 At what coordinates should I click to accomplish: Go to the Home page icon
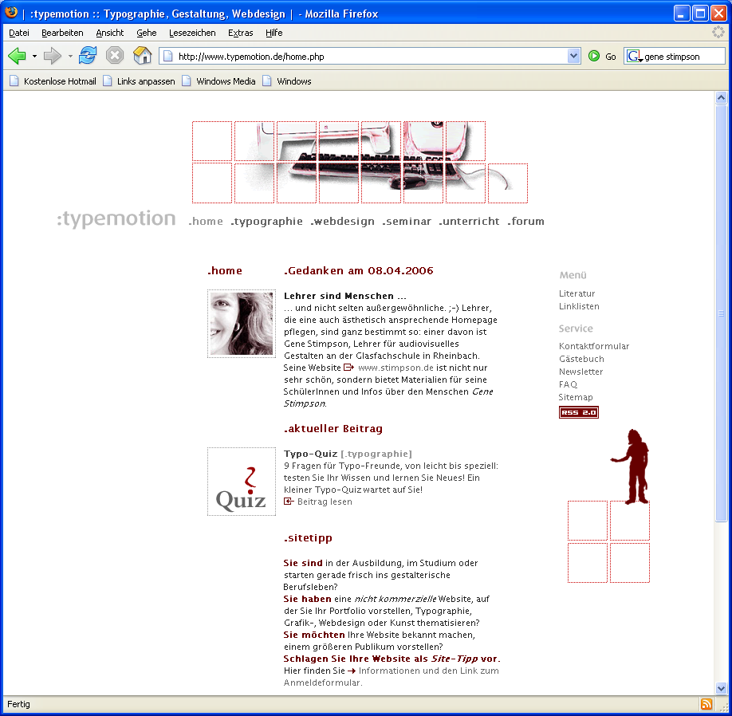tap(142, 56)
